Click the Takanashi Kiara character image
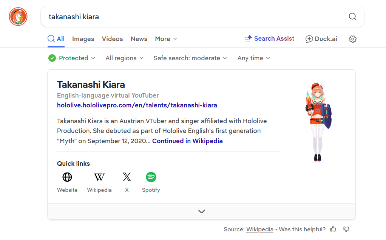The height and width of the screenshot is (240, 386). point(318,122)
